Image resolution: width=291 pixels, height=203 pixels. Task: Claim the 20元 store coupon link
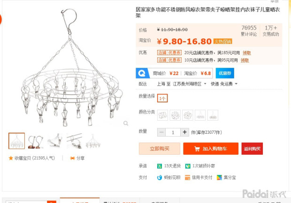246,53
